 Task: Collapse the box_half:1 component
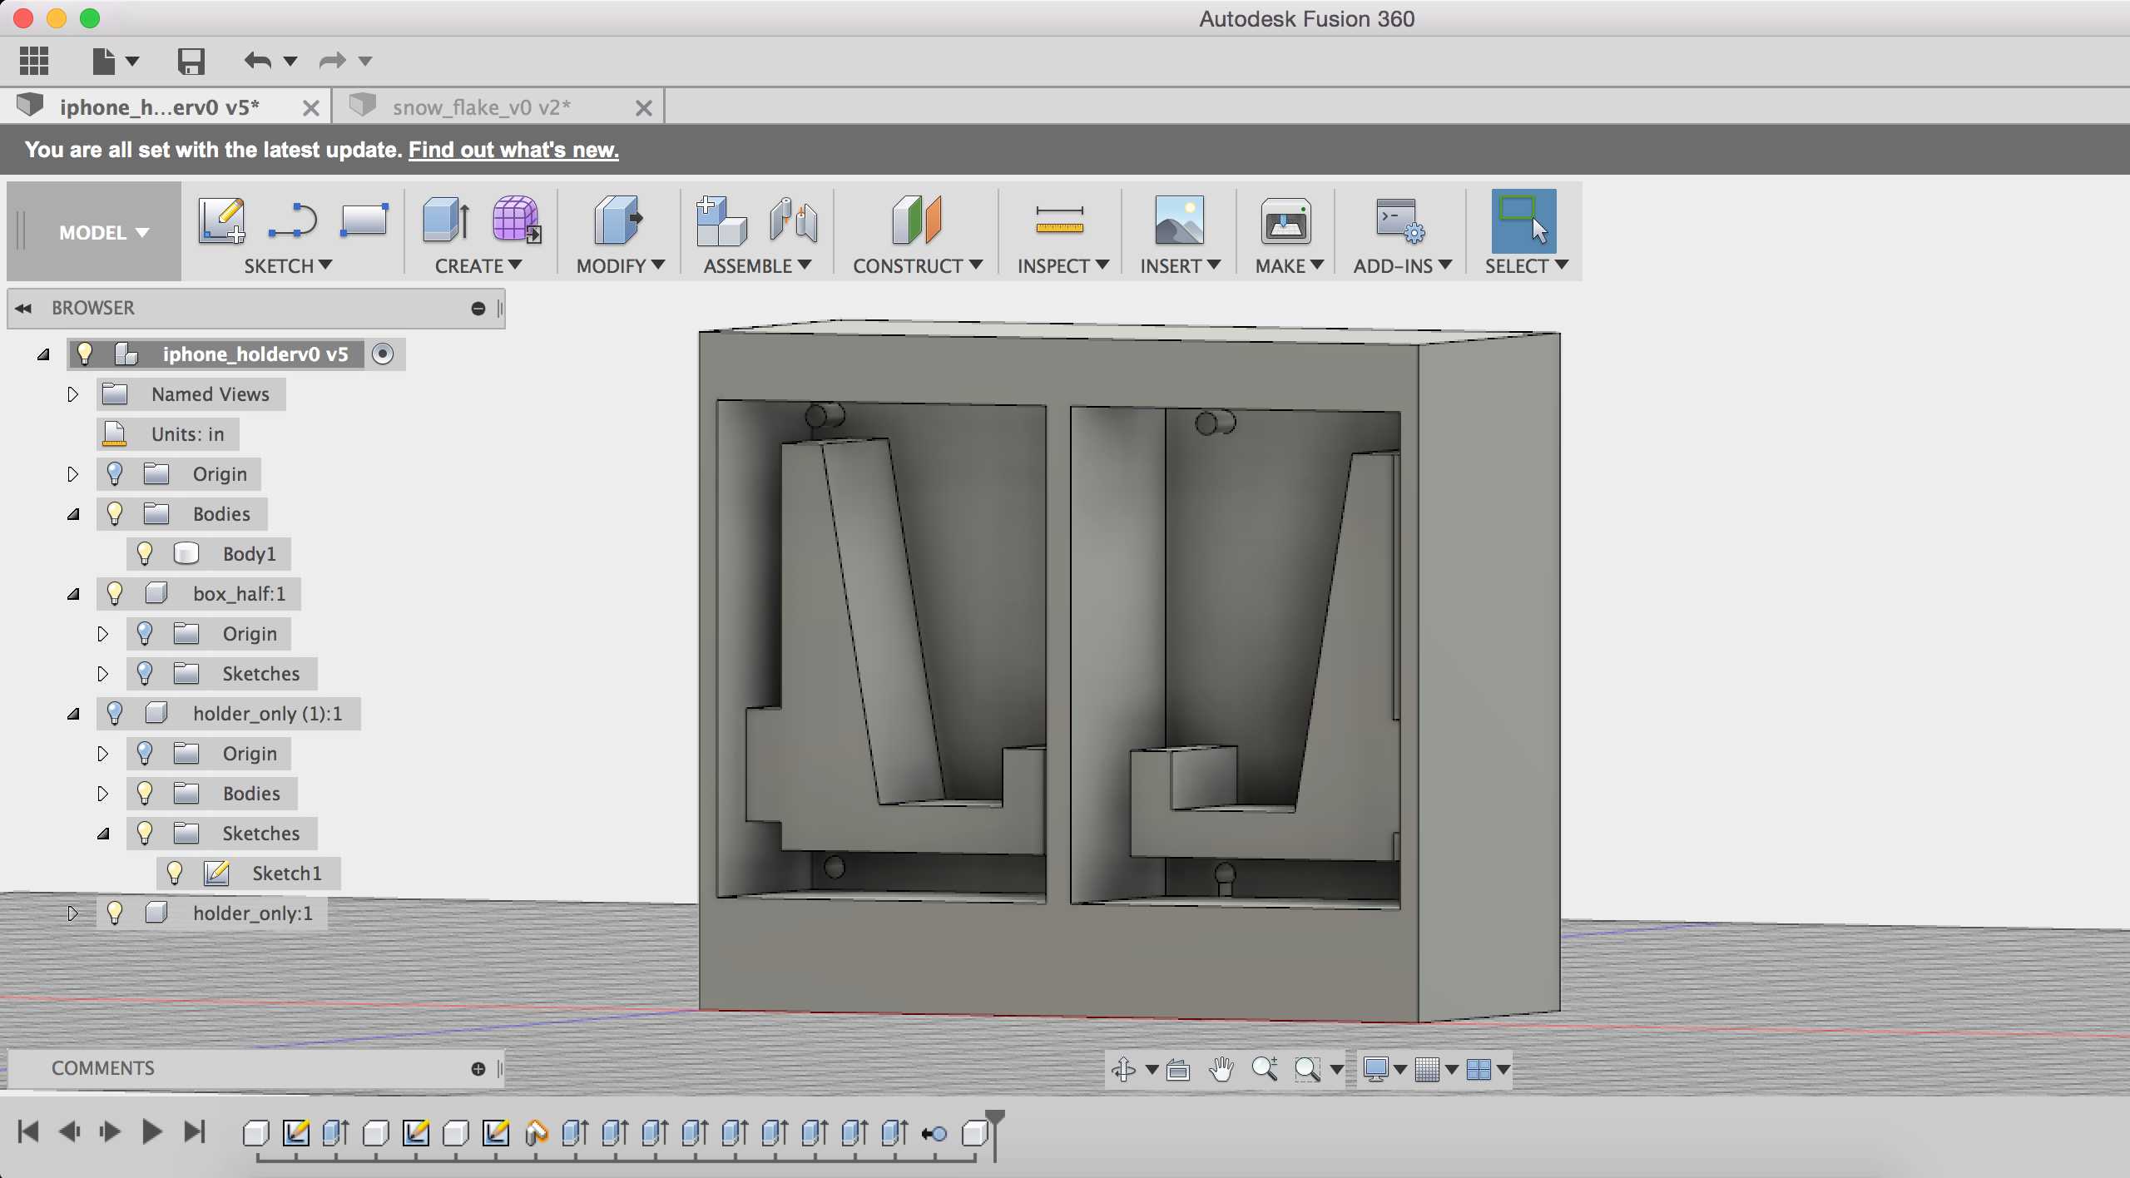(73, 594)
